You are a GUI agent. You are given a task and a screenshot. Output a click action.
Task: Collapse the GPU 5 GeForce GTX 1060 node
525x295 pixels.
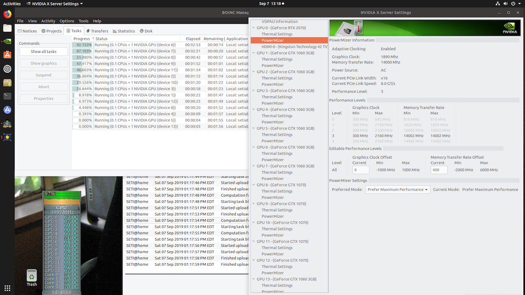[x=254, y=129]
